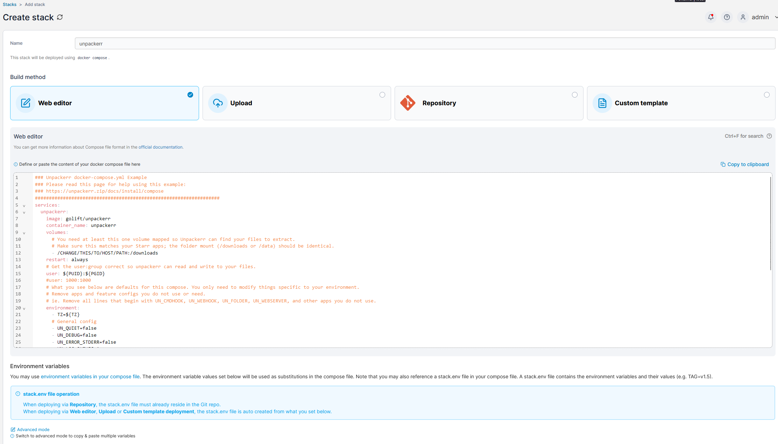Open the notifications bell
The width and height of the screenshot is (778, 444).
tap(710, 17)
